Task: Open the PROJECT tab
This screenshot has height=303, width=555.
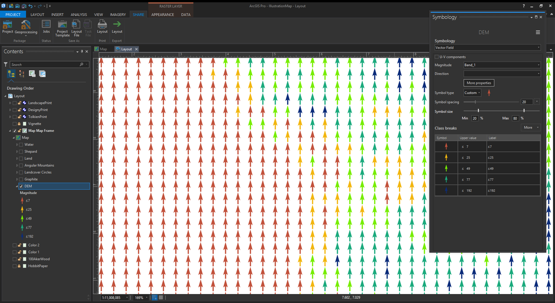Action: pyautogui.click(x=13, y=14)
